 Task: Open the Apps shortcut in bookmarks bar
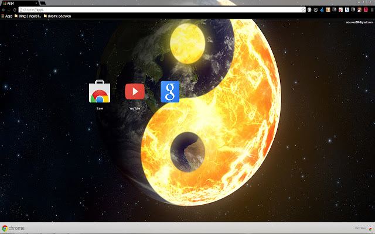click(6, 16)
